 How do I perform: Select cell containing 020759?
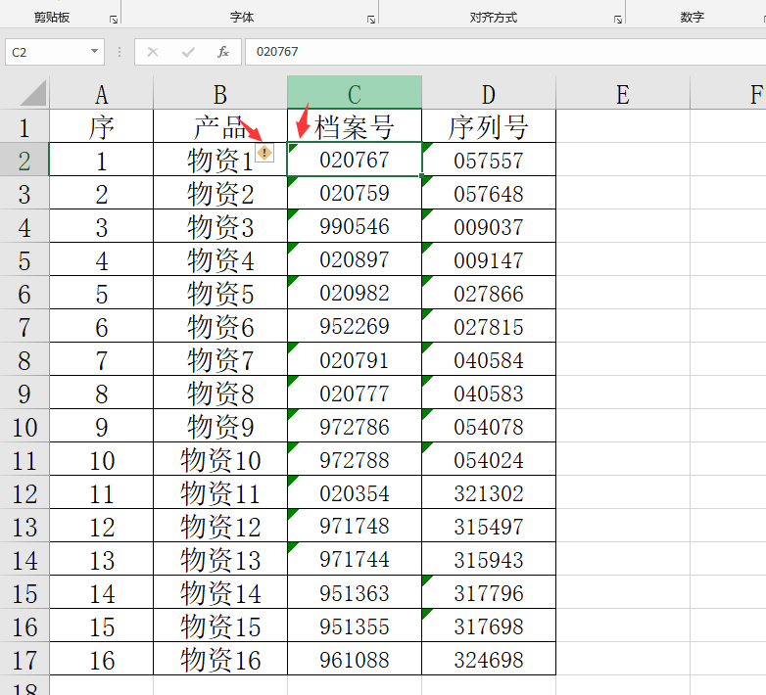point(355,193)
